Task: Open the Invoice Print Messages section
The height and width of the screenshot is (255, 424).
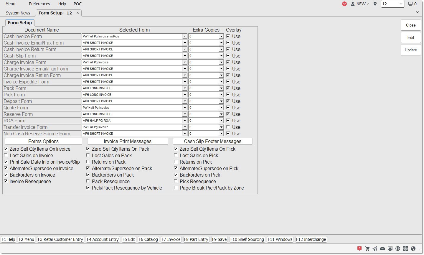Action: tap(127, 142)
